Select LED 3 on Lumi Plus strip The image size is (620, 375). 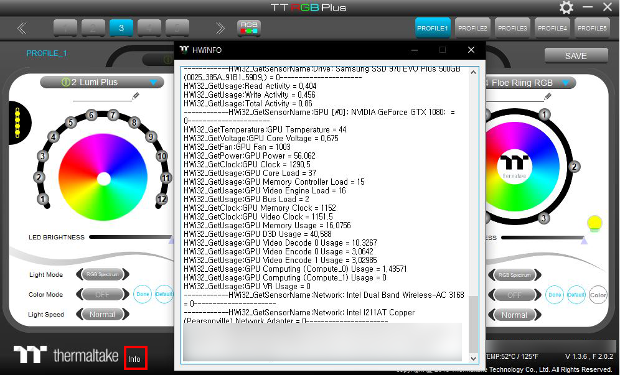pyautogui.click(x=43, y=155)
